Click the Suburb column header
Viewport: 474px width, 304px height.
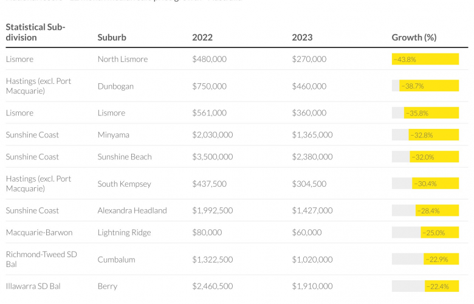[112, 37]
